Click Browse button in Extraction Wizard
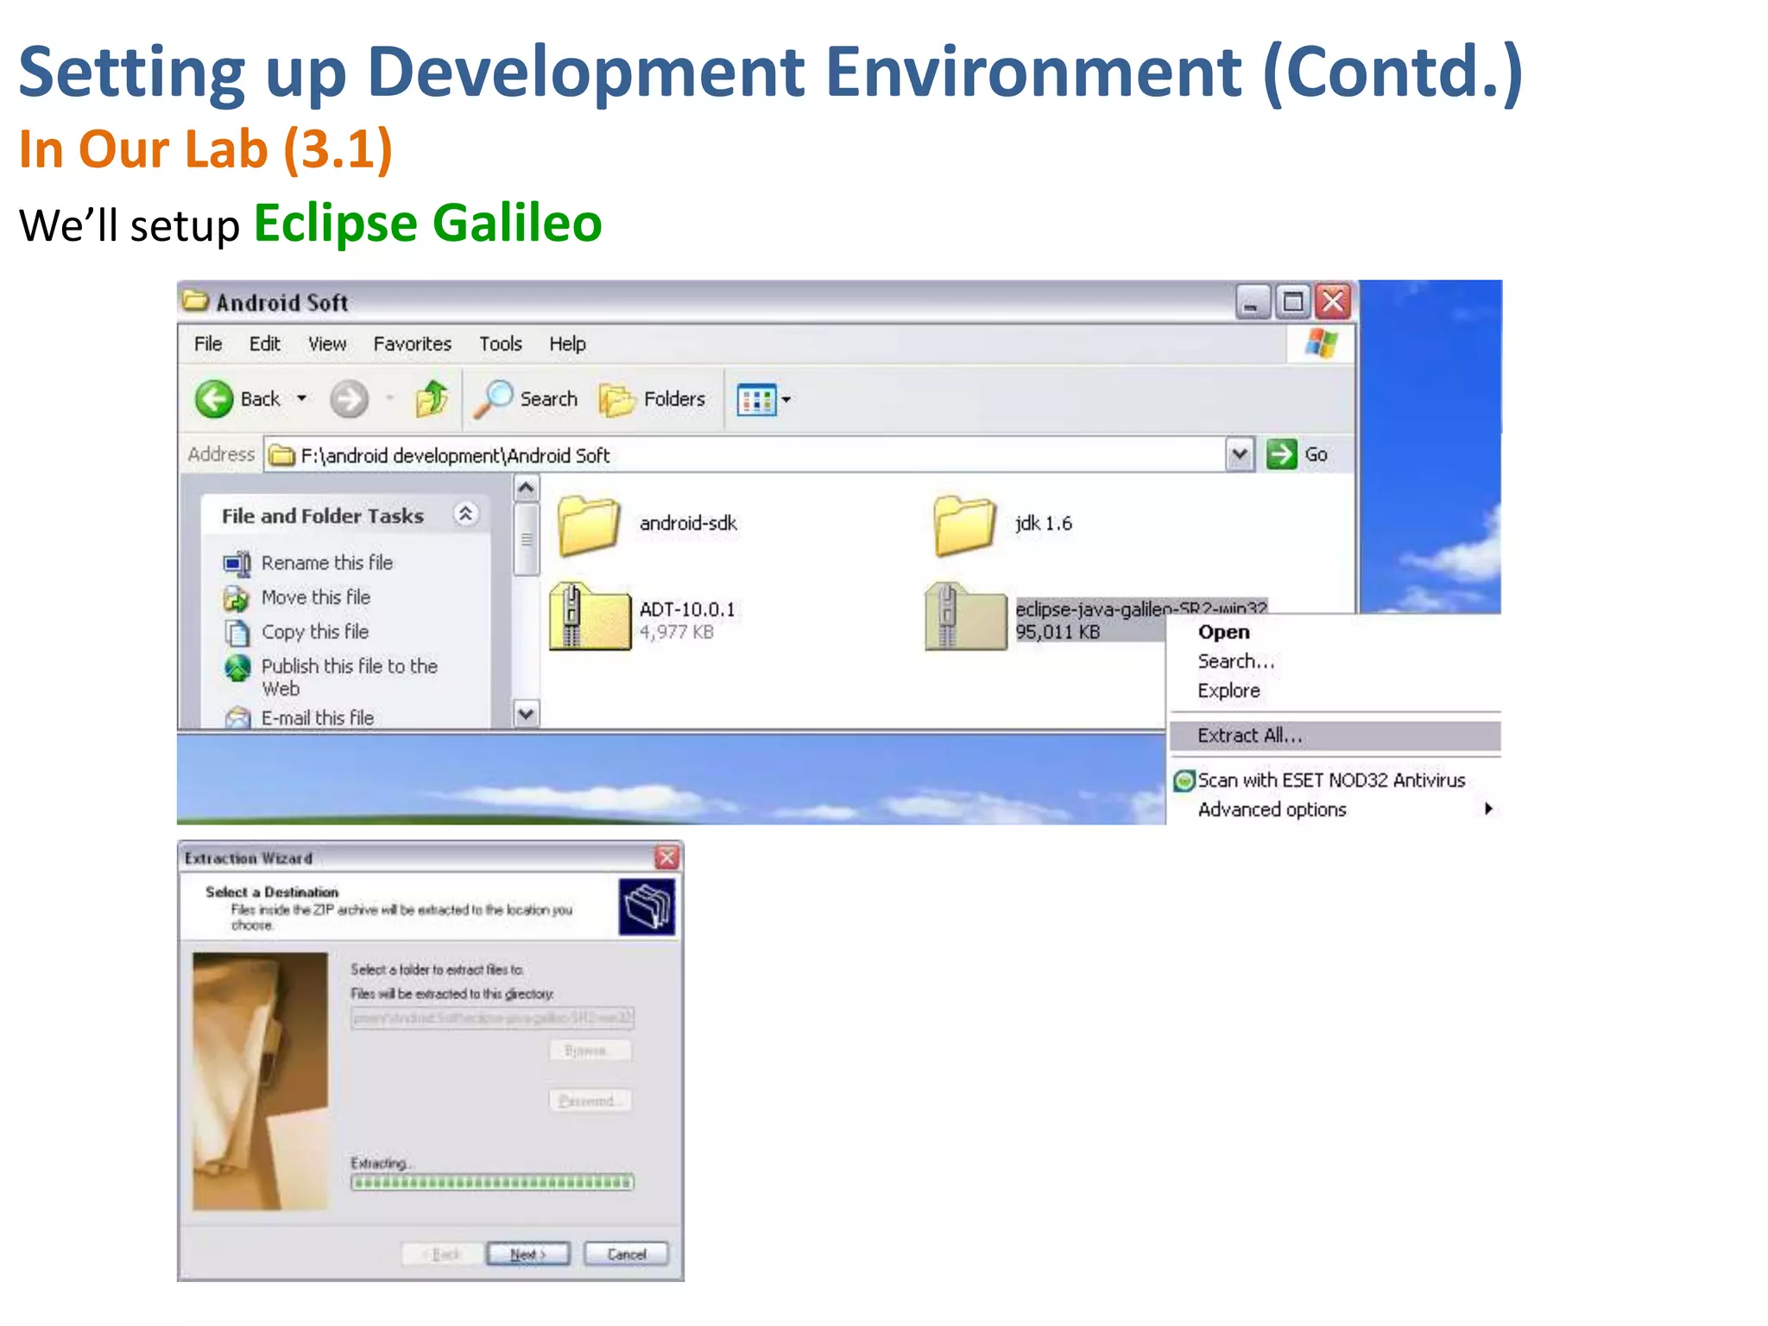 (590, 1051)
